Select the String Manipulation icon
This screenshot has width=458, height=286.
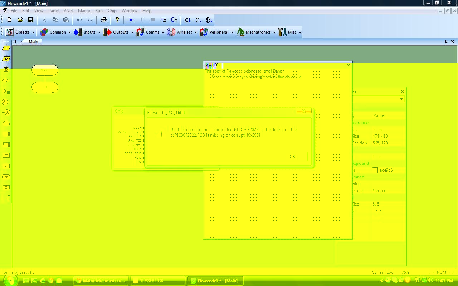[x=6, y=166]
